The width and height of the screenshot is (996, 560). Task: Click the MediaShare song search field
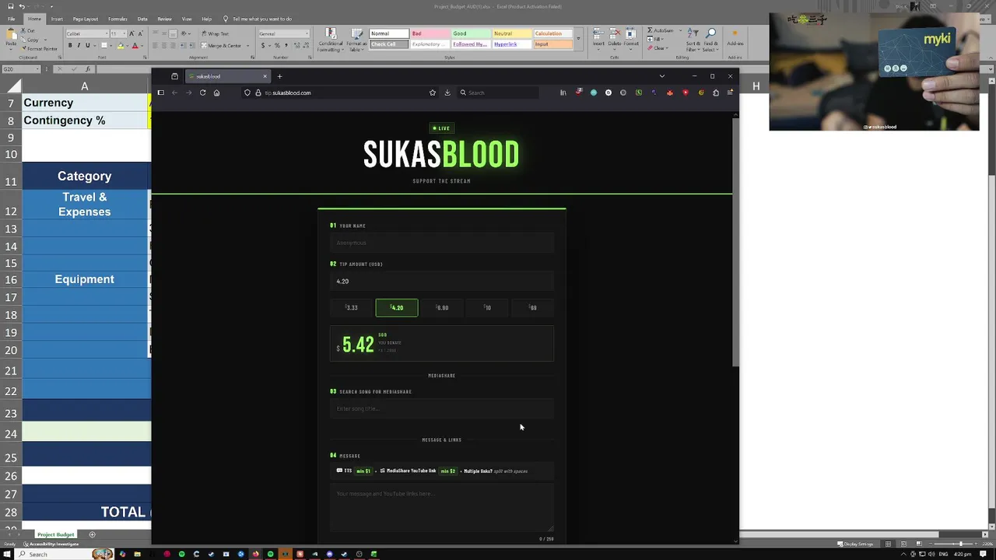click(x=442, y=408)
